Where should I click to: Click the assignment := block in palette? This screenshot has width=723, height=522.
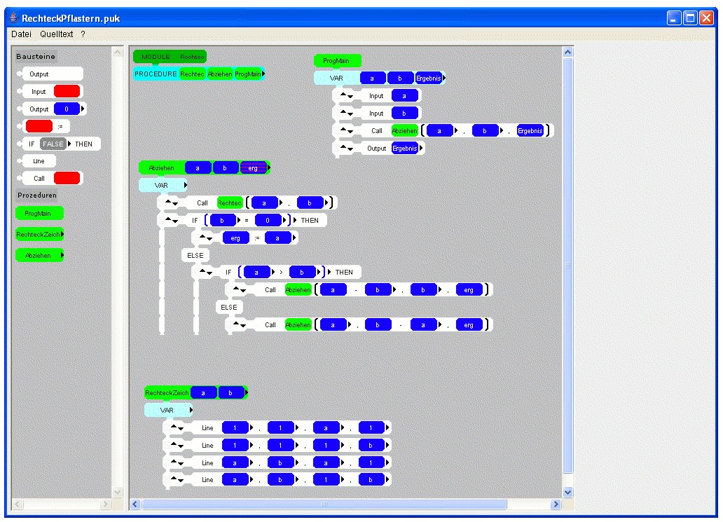click(x=59, y=127)
